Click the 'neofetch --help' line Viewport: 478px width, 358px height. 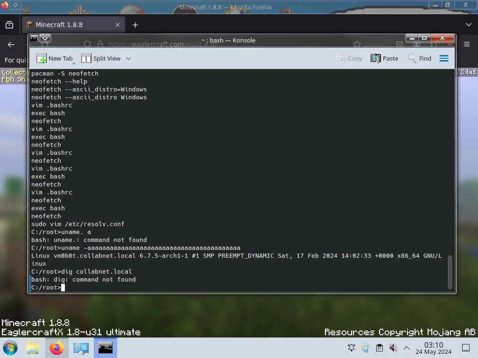coord(59,81)
